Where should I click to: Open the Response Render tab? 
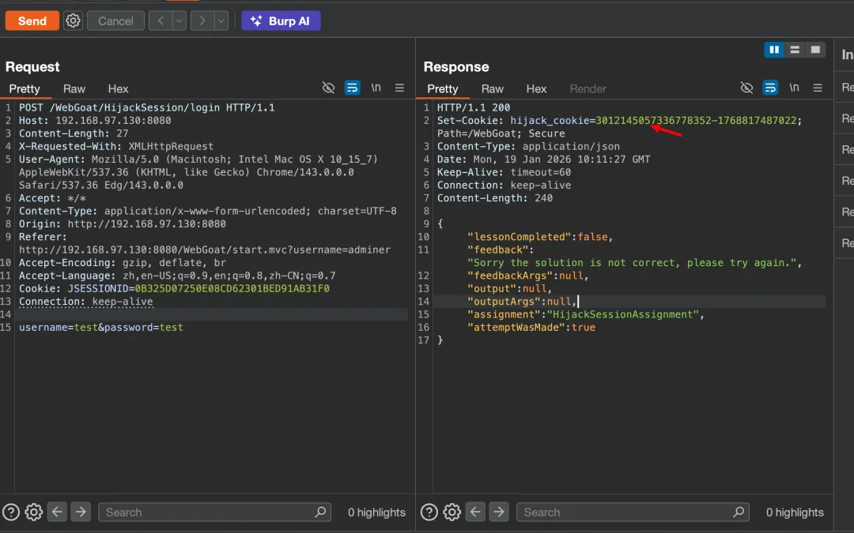[588, 88]
